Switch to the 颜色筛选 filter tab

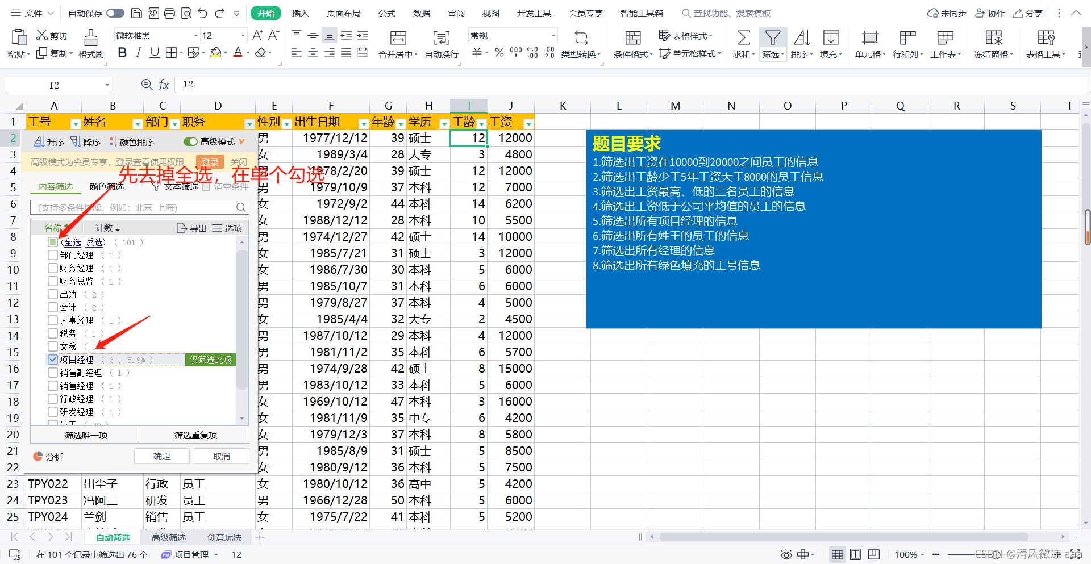[x=106, y=186]
